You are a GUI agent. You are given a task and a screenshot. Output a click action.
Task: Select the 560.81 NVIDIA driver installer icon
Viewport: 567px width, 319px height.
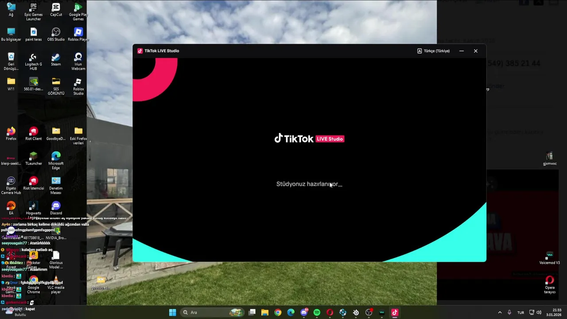coord(33,84)
